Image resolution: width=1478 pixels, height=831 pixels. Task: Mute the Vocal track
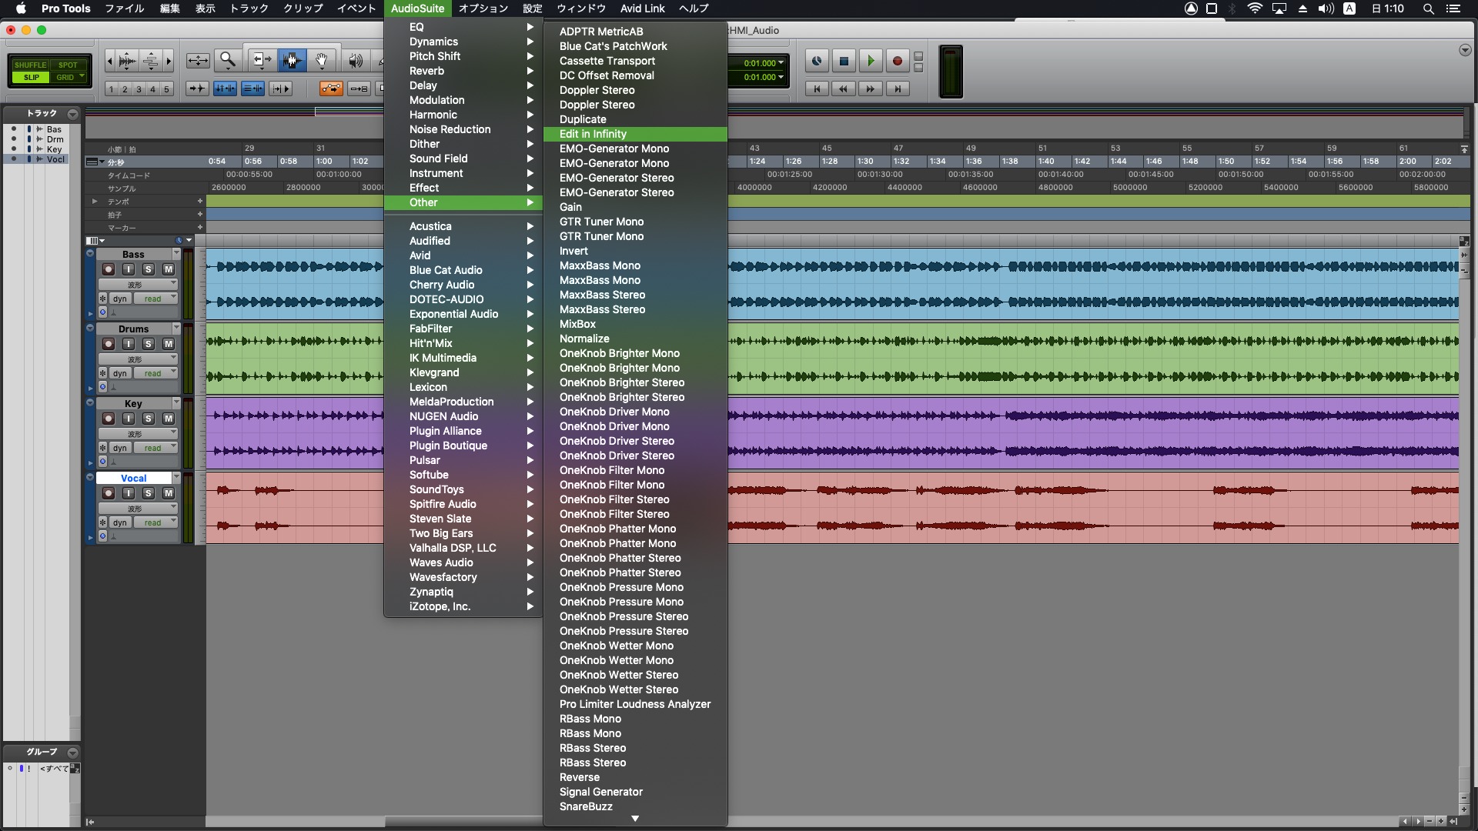[169, 493]
